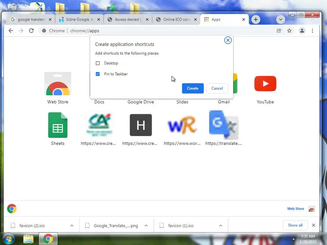Close the Apps tab

[244, 19]
